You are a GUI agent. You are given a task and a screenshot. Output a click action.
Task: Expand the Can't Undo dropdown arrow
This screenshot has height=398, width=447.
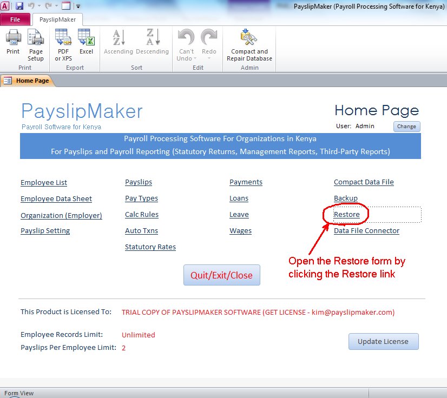pos(195,58)
